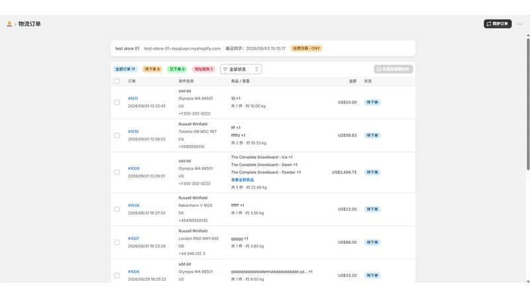Screen dimensions: 530x298
Task: Click the amount US$10.00
Action: pyautogui.click(x=347, y=102)
